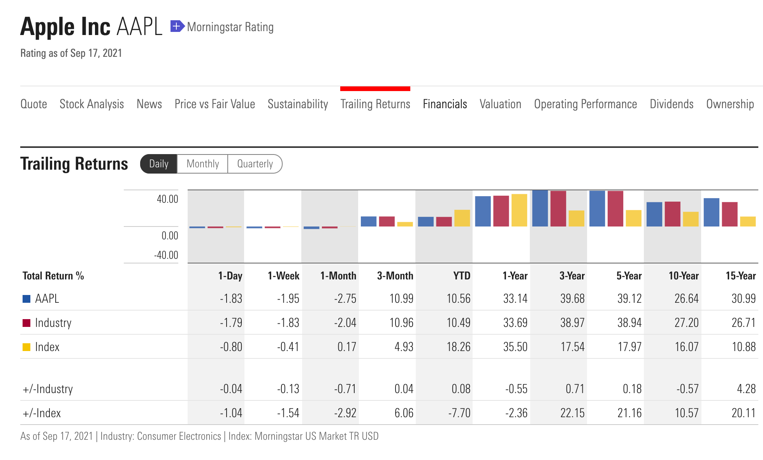Click the AAPL row label
The height and width of the screenshot is (460, 763).
47,299
